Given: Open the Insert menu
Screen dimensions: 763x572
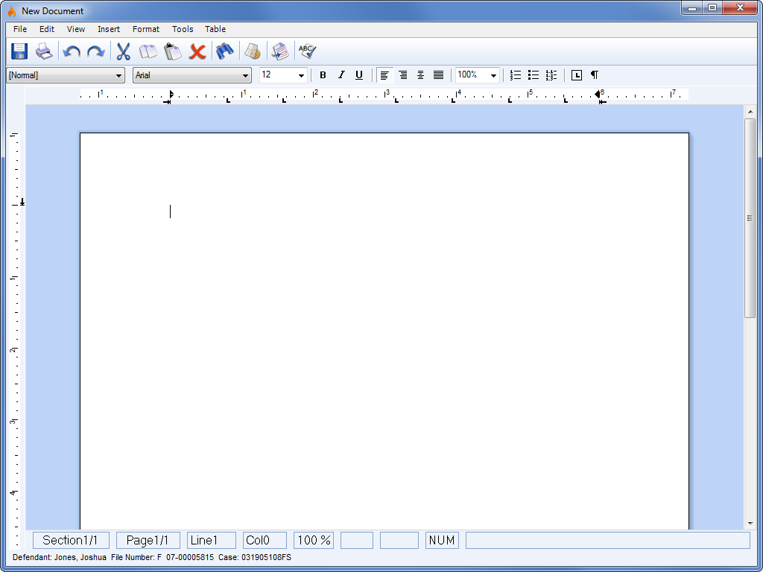Looking at the screenshot, I should pyautogui.click(x=109, y=29).
